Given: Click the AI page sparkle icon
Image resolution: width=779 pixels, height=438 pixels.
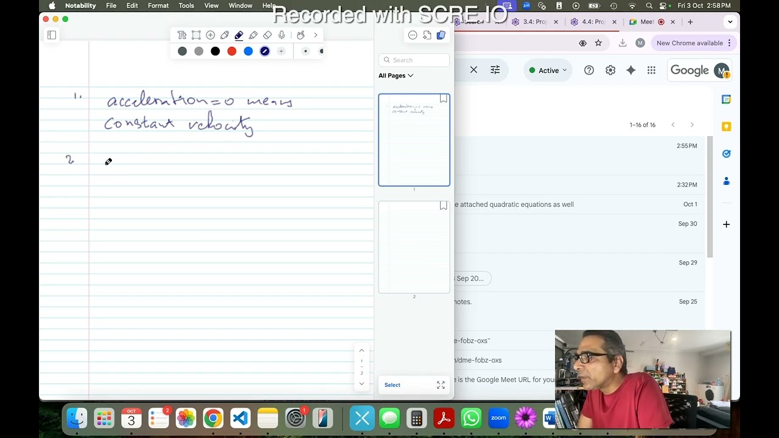Looking at the screenshot, I should coord(427,35).
